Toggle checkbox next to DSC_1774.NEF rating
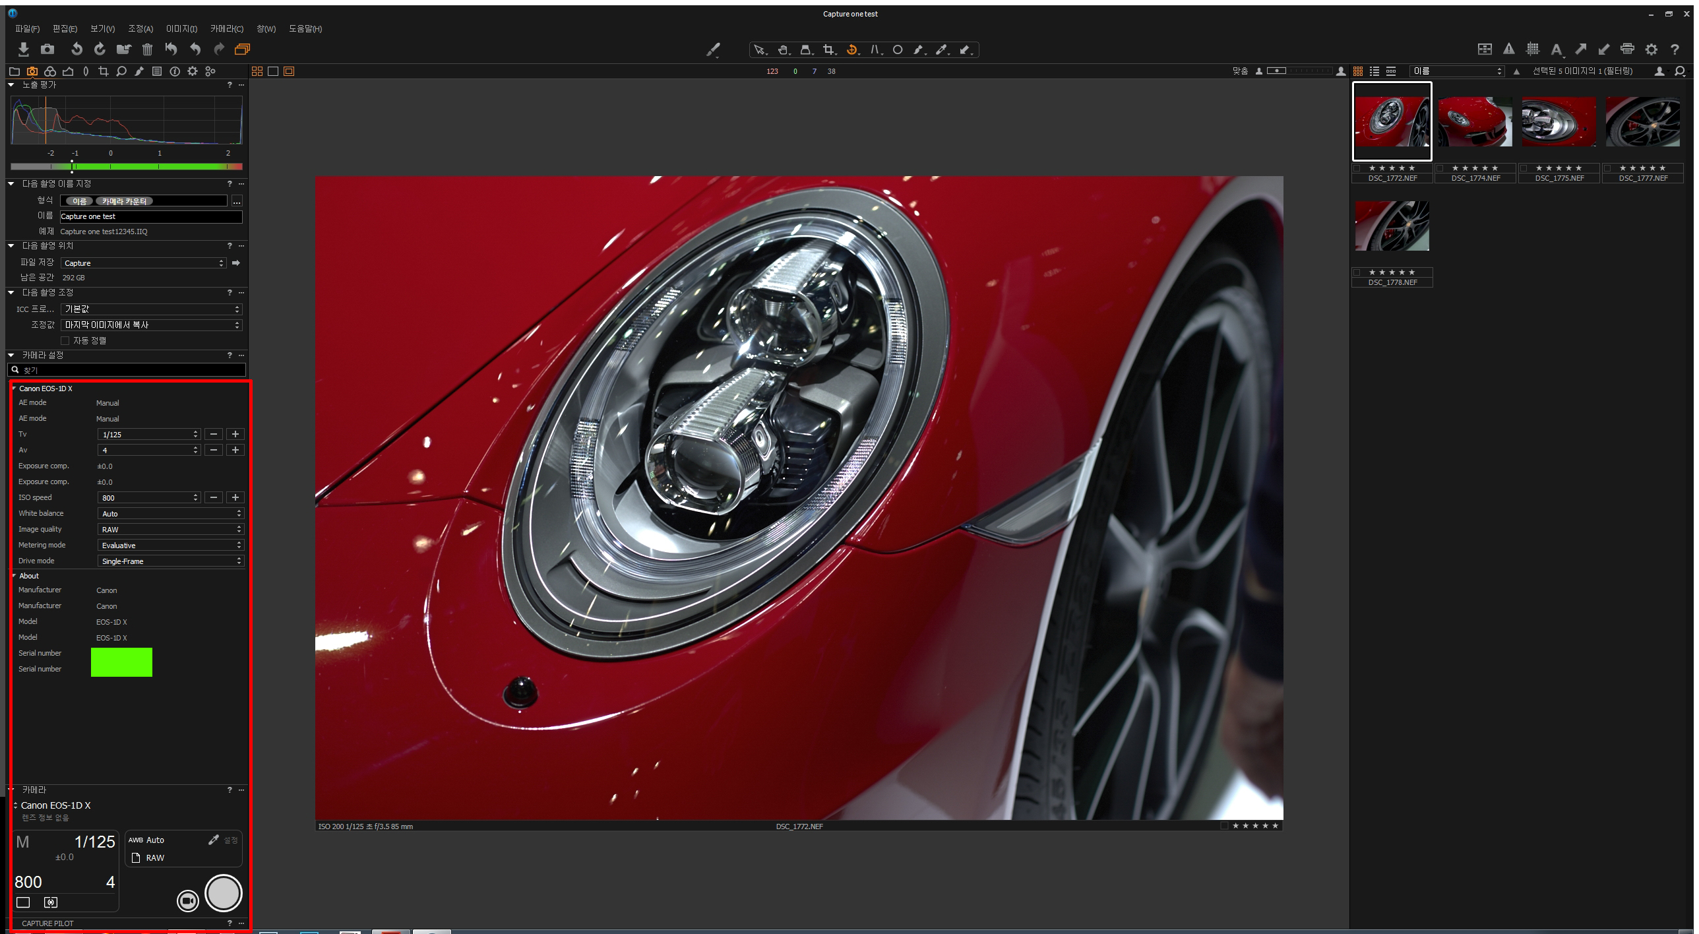This screenshot has height=934, width=1699. [1440, 168]
